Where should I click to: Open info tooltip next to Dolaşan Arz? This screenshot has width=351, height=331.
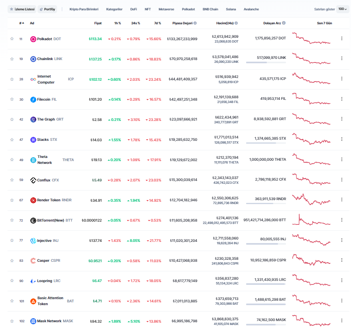tap(284, 23)
